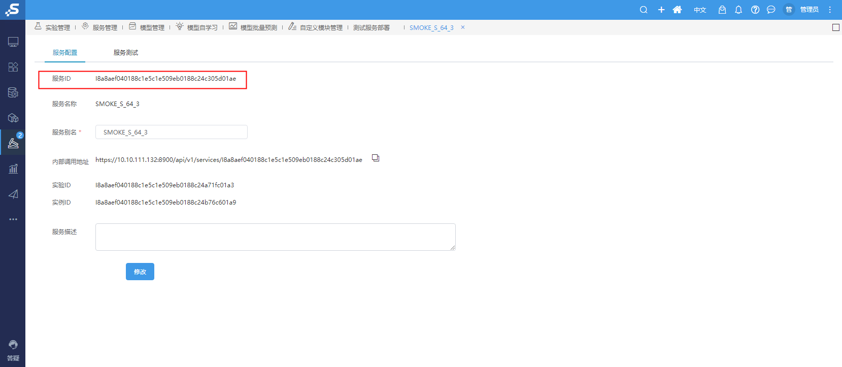842x367 pixels.
Task: Click the 实验ID value ending 71fc01a3
Action: (164, 185)
